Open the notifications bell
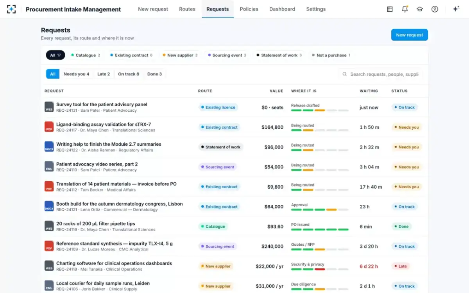469x293 pixels. [405, 9]
